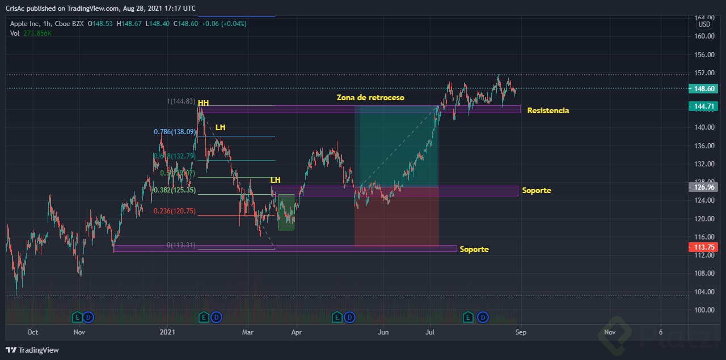The width and height of the screenshot is (726, 360).
Task: Click the TradingView logo in the bottom corner
Action: [25, 350]
